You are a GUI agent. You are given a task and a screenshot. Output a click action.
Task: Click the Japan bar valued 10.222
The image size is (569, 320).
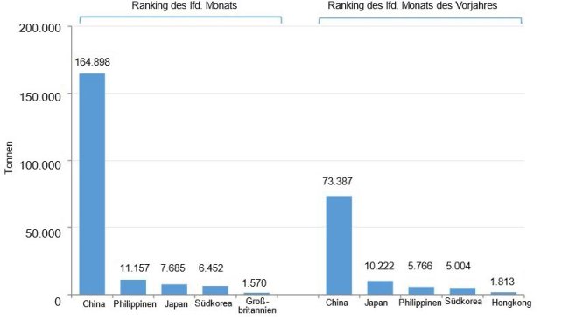(380, 288)
